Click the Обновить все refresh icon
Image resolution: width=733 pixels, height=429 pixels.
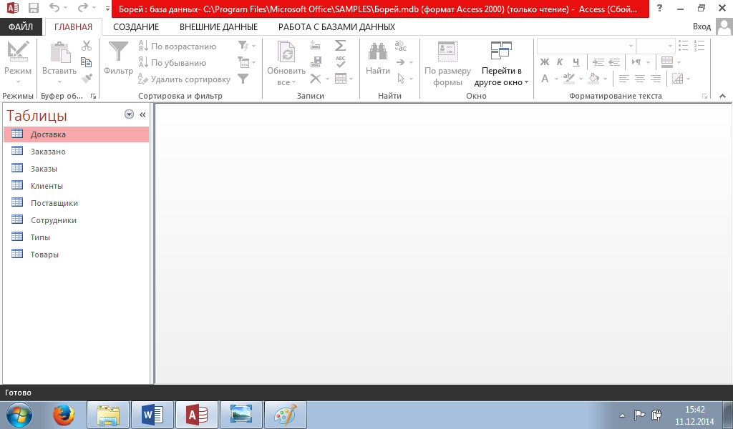286,51
